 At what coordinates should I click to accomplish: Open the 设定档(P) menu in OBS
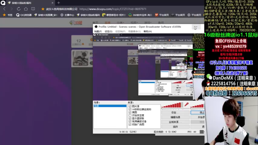pos(120,31)
